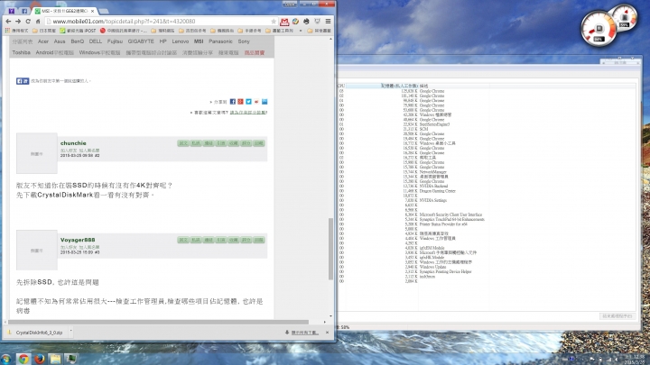650x365 pixels.
Task: Click the scroll-down arrow of the page
Action: click(330, 315)
